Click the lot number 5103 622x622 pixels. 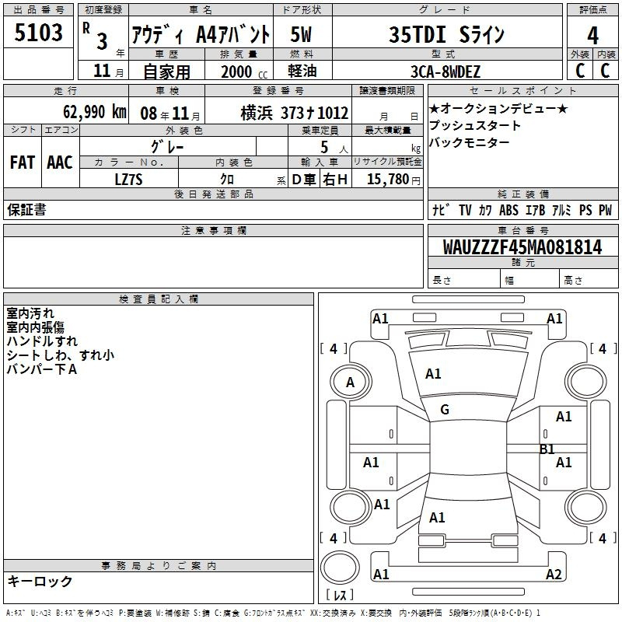(39, 34)
